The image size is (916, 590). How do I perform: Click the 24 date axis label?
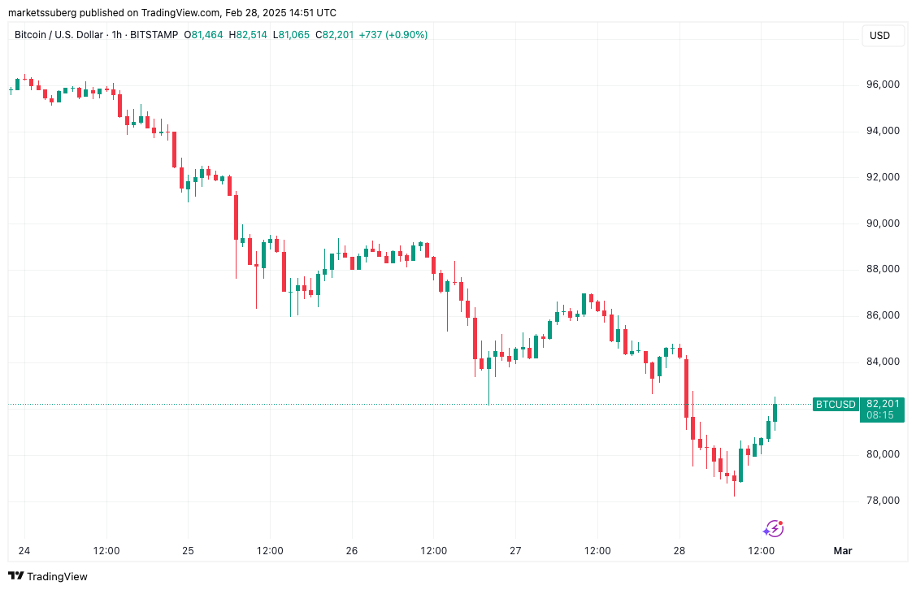click(24, 551)
